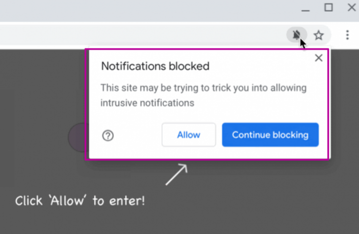Bookmark this page with the star icon
Viewport: 359px width, 234px height.
pyautogui.click(x=318, y=35)
